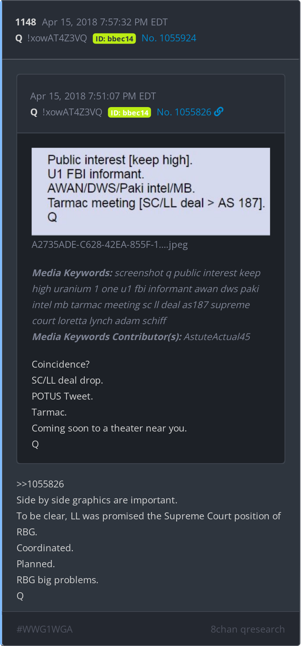The height and width of the screenshot is (646, 301).
Task: Open quoted post link No. 1055826
Action: (184, 112)
